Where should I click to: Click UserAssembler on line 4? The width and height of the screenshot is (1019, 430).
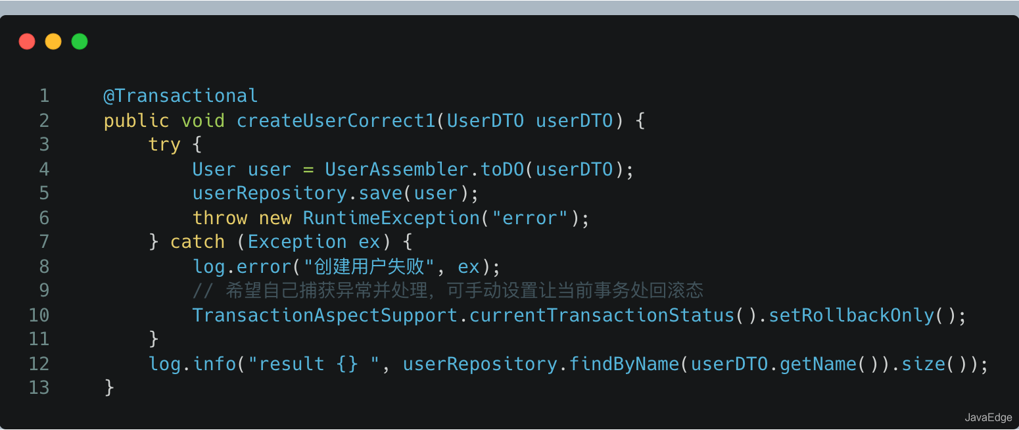pos(396,169)
